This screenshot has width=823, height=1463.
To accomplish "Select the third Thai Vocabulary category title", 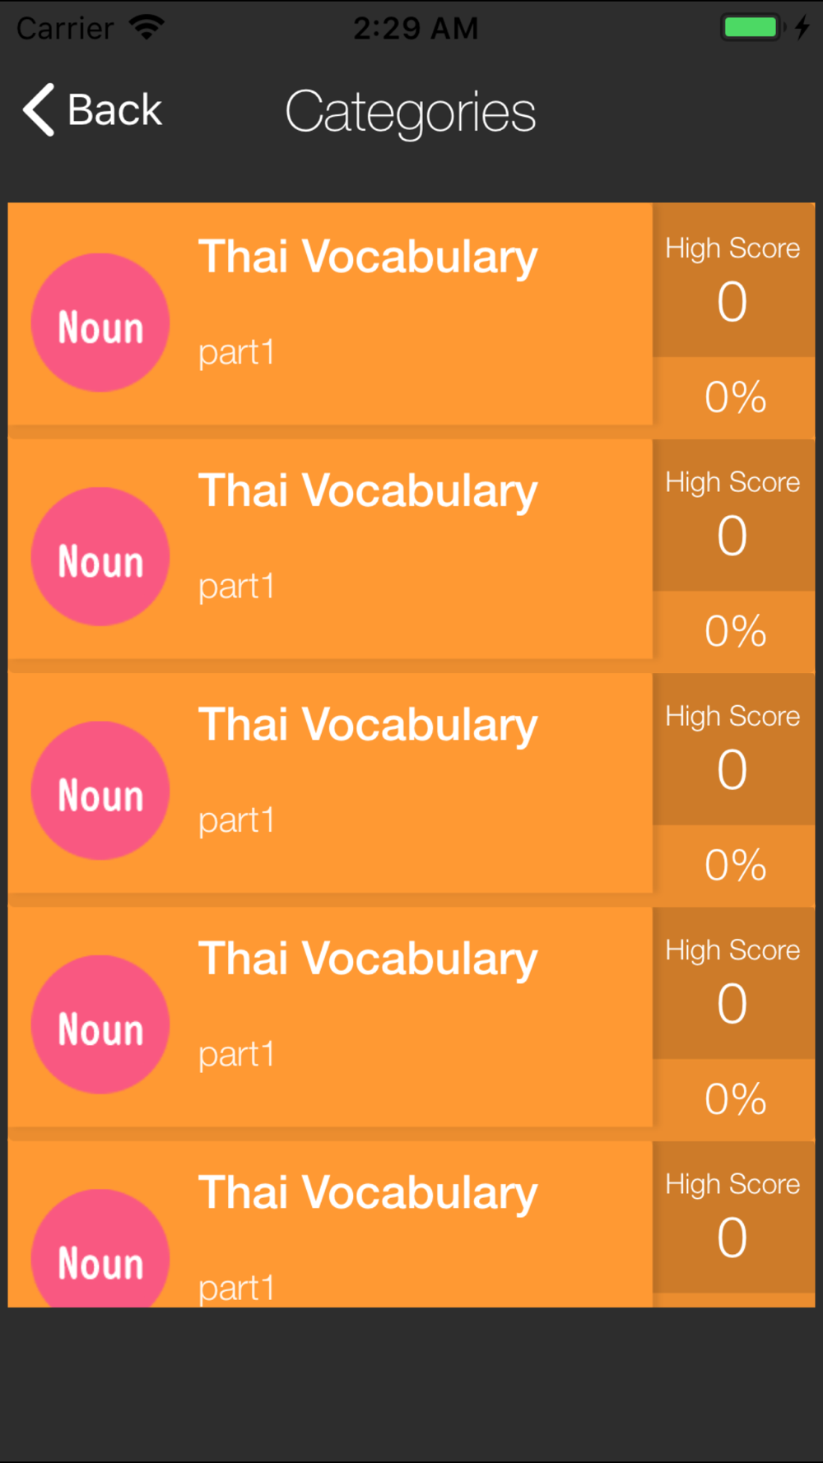I will click(x=368, y=726).
